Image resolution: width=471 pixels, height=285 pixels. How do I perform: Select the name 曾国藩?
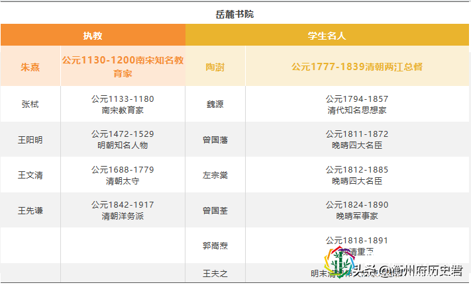pyautogui.click(x=215, y=140)
